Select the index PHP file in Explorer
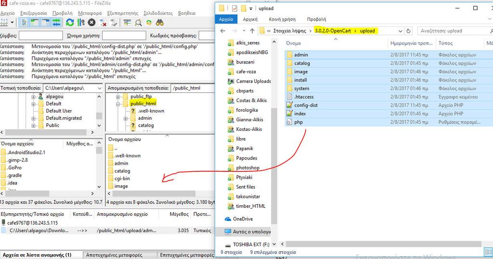The height and width of the screenshot is (259, 493). point(300,114)
